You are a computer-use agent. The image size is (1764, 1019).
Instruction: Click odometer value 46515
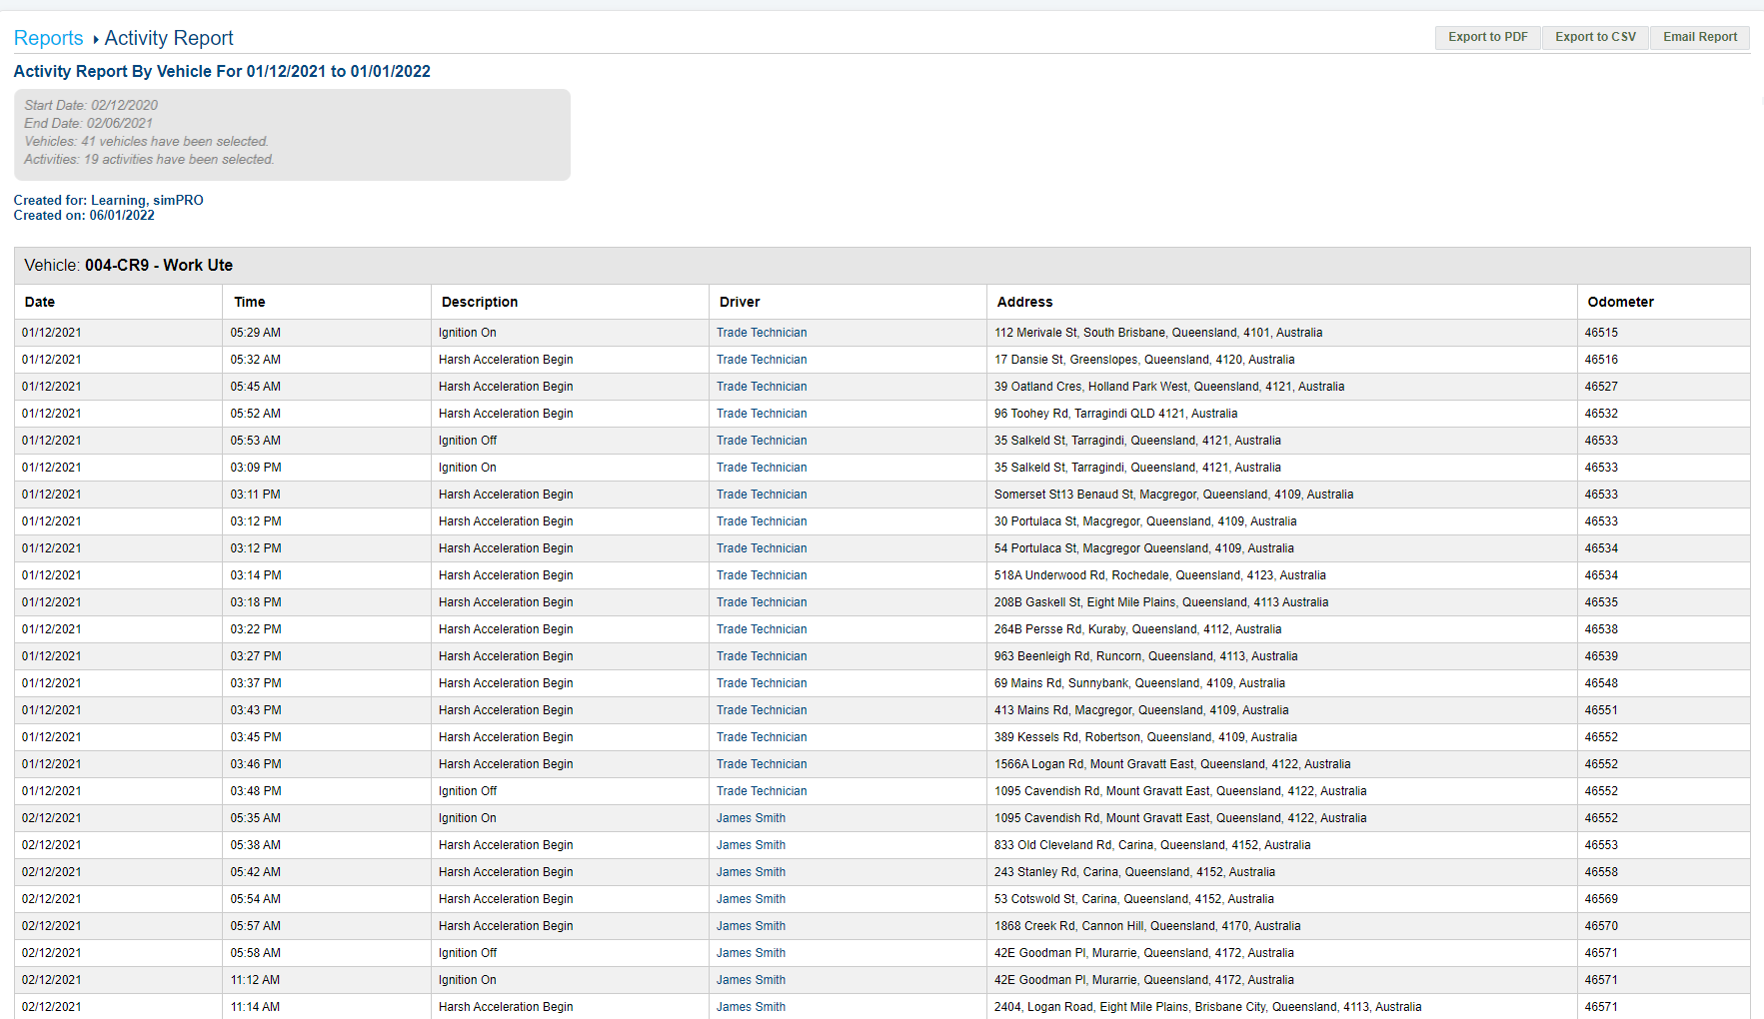pyautogui.click(x=1601, y=333)
